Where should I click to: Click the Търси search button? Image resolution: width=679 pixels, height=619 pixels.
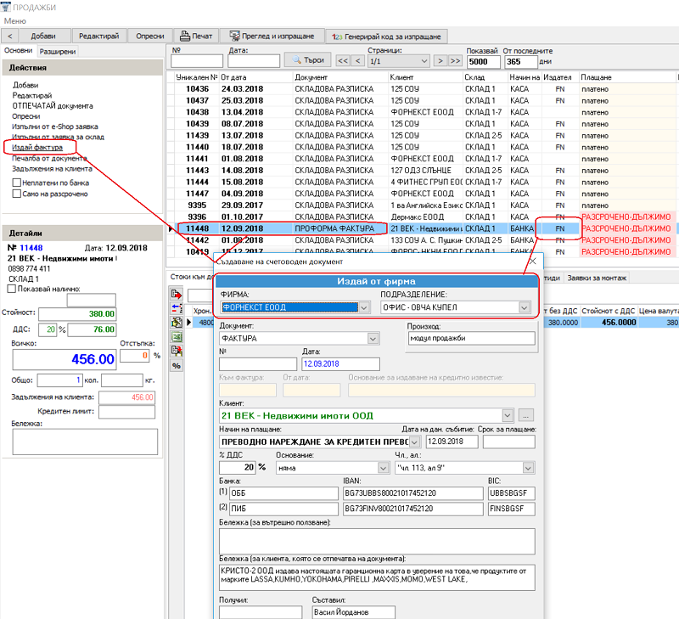coord(308,59)
